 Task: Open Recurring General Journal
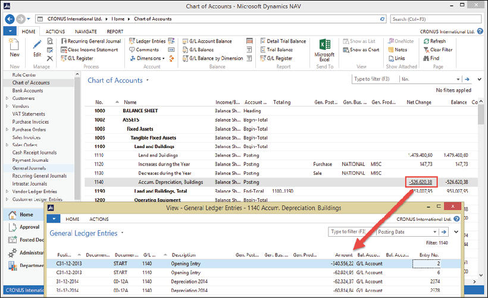pos(91,41)
